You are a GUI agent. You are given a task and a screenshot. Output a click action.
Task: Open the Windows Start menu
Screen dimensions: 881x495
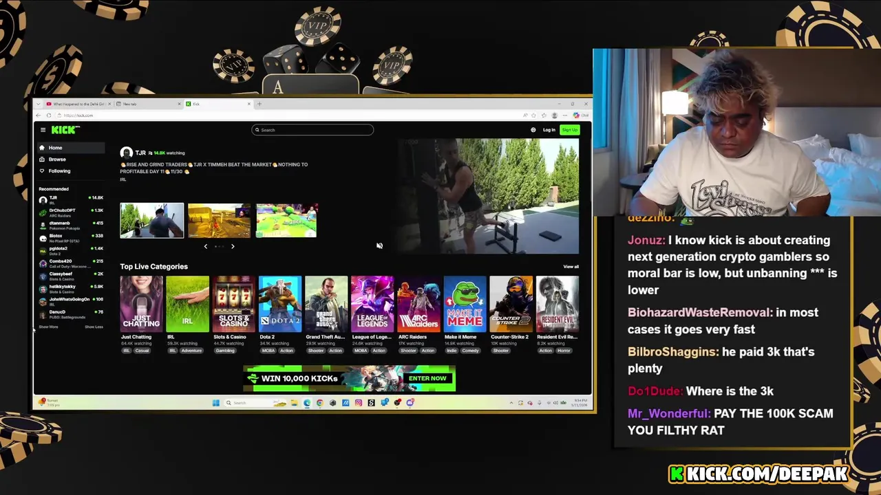coord(215,403)
